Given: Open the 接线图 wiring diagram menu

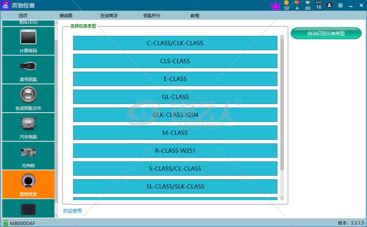Looking at the screenshot, I should [x=66, y=16].
